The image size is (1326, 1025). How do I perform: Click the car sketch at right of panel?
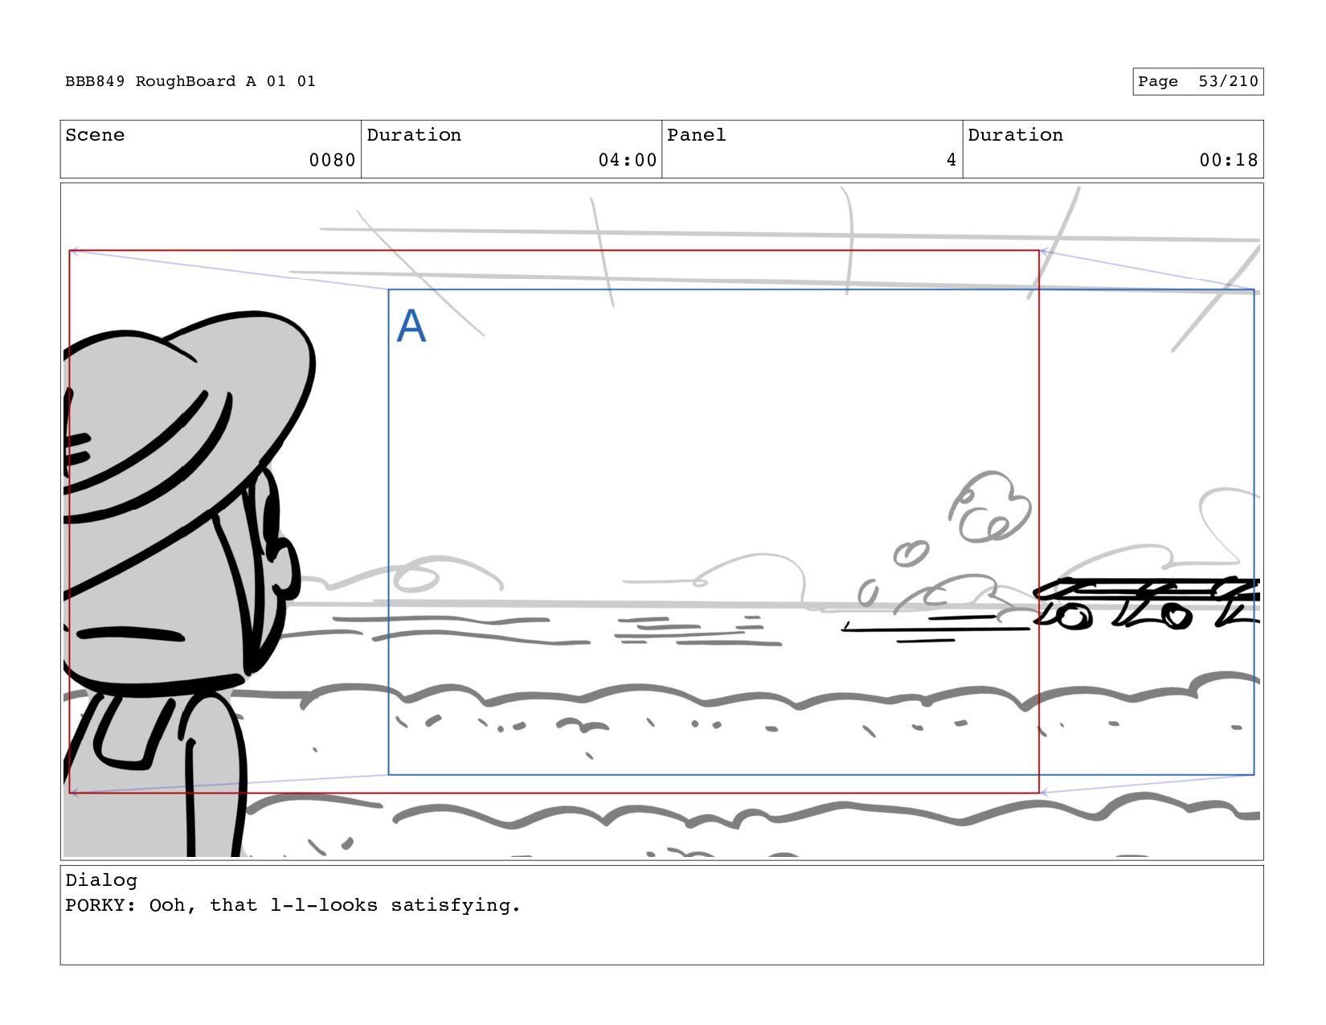[1148, 603]
